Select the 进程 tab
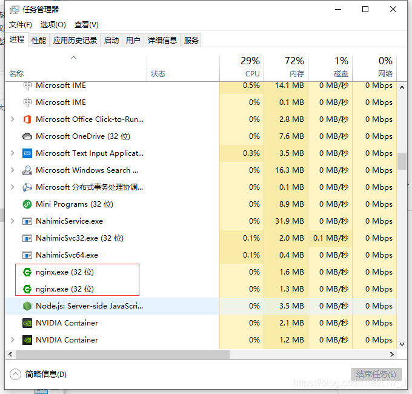 (x=17, y=39)
